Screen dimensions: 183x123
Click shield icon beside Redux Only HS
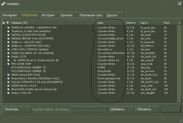click(x=8, y=93)
